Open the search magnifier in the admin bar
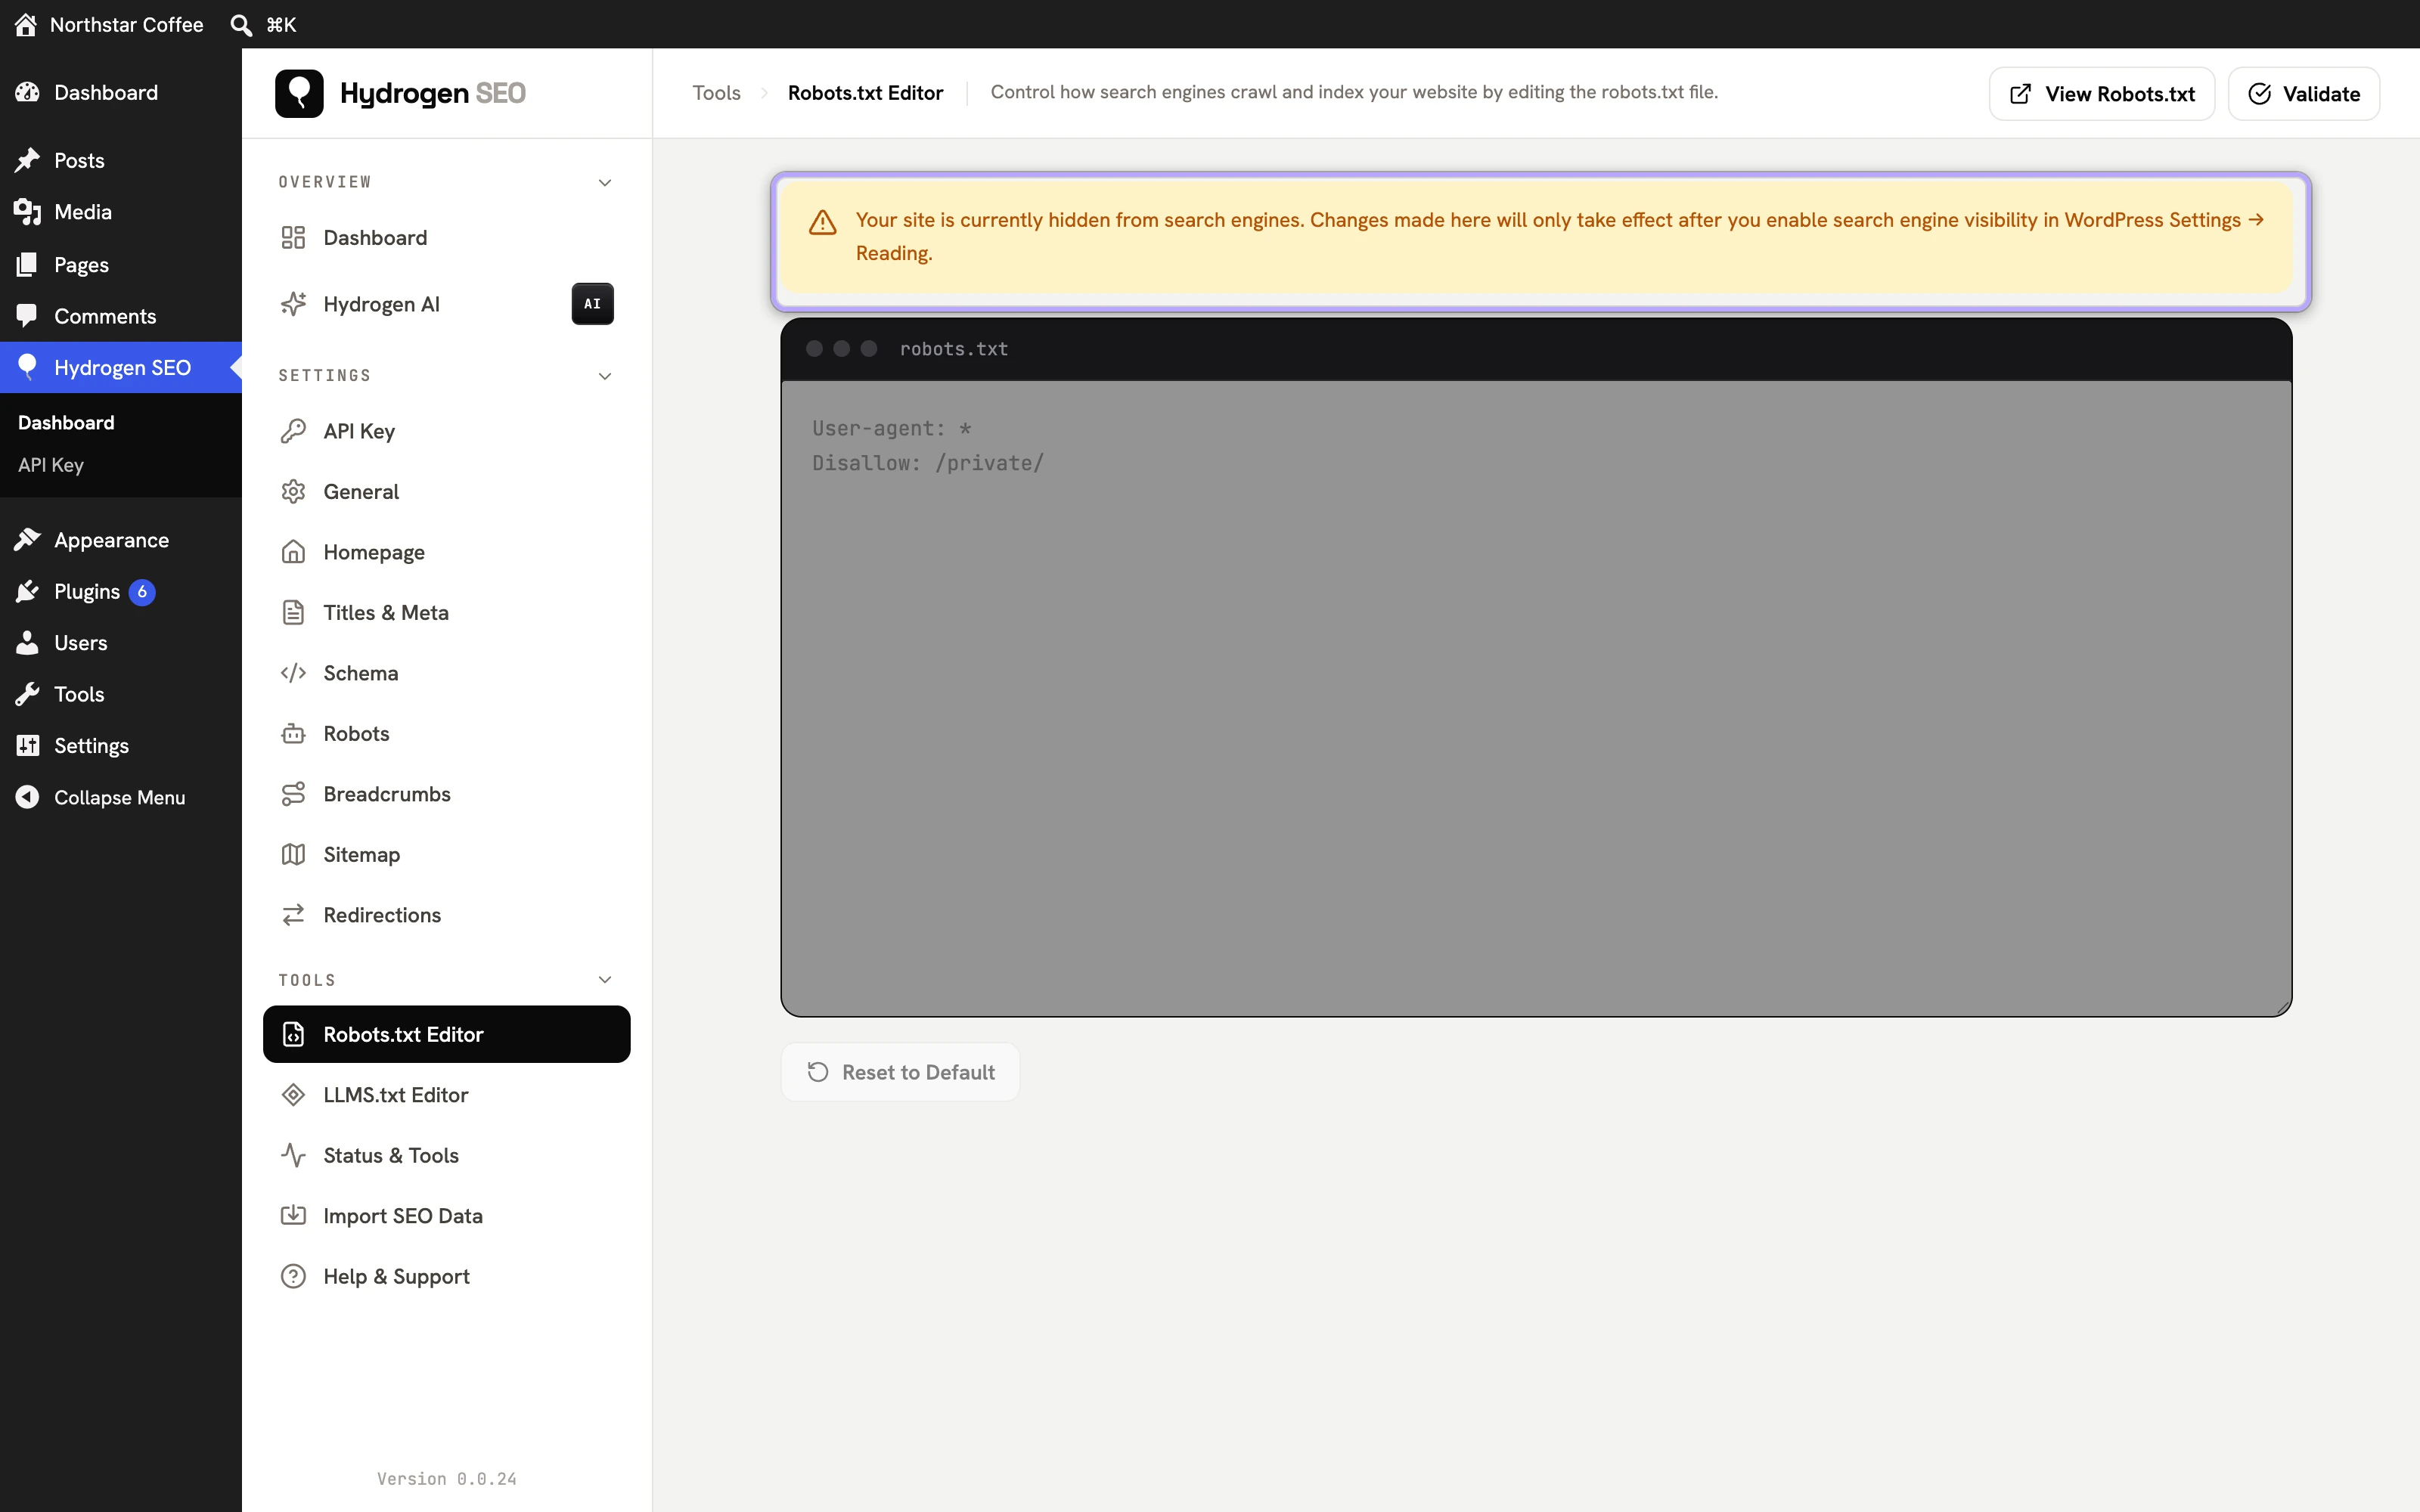This screenshot has height=1512, width=2420. coord(241,25)
